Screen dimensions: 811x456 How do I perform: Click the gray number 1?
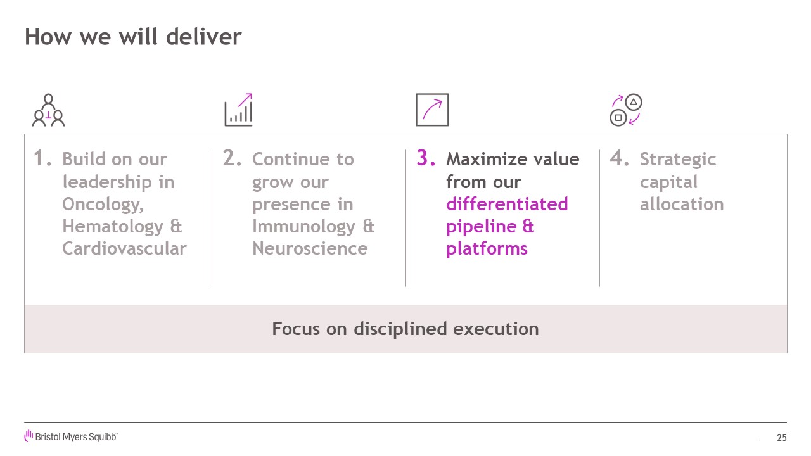tap(42, 159)
